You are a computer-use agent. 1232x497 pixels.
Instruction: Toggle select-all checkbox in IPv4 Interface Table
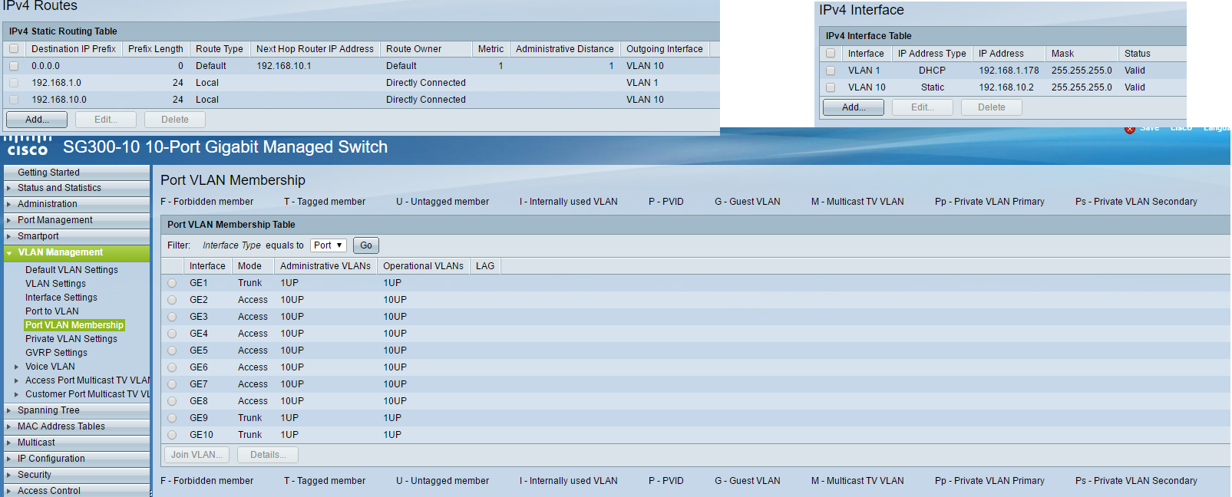pyautogui.click(x=831, y=54)
